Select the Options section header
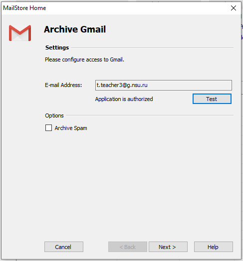This screenshot has width=243, height=261. click(54, 115)
